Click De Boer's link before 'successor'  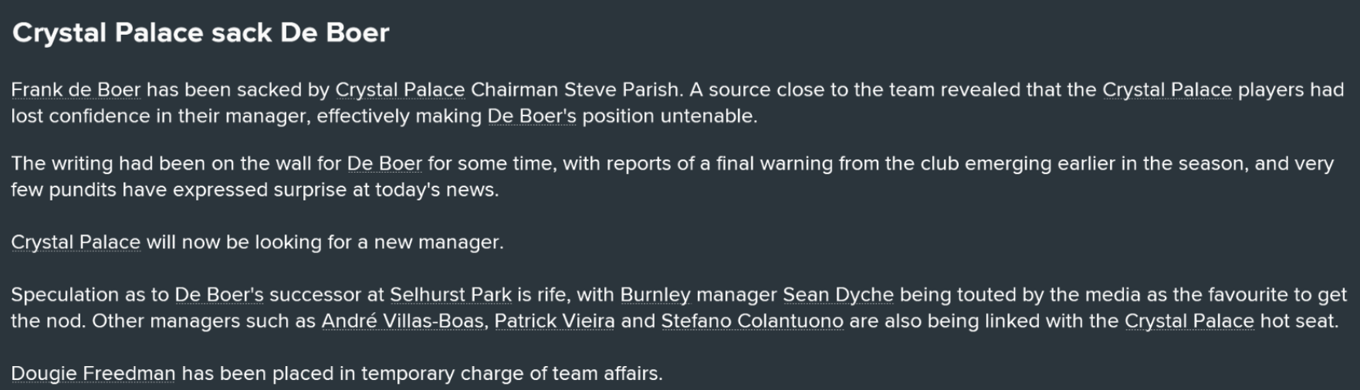click(x=219, y=295)
